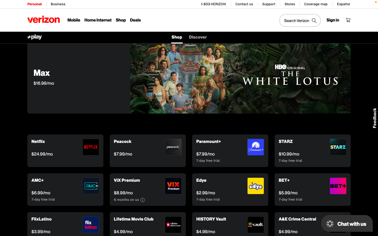Show info for 6 months on us
Screen dimensions: 378x236
[x=143, y=200]
